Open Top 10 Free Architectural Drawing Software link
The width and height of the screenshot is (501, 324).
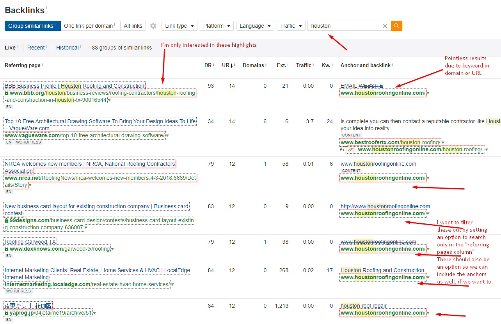click(x=100, y=125)
